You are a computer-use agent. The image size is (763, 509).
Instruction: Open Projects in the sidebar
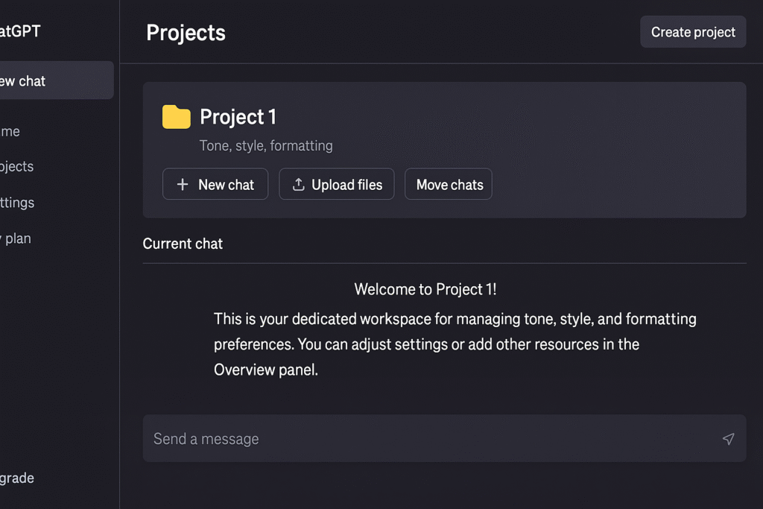pos(17,166)
